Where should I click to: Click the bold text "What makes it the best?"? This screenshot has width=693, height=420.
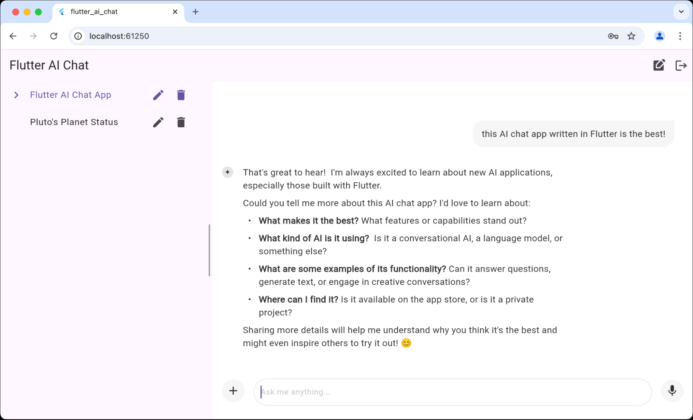click(x=309, y=221)
